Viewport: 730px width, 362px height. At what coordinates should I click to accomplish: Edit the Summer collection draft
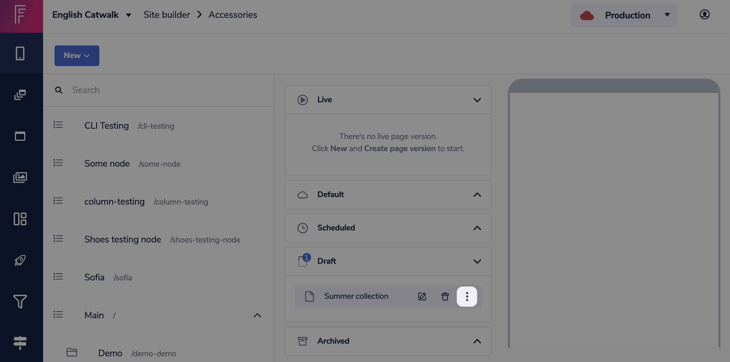(x=422, y=296)
